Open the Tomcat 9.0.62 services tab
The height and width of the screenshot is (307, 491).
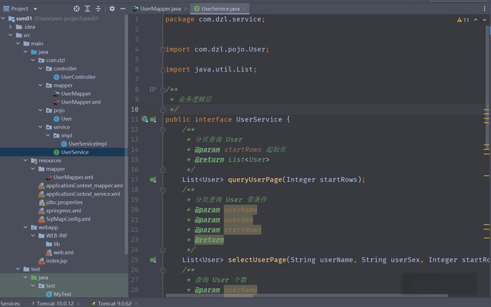pyautogui.click(x=115, y=303)
